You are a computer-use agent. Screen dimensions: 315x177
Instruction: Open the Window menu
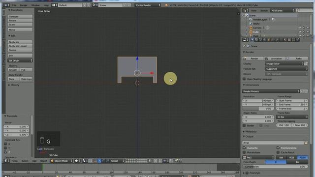click(35, 5)
